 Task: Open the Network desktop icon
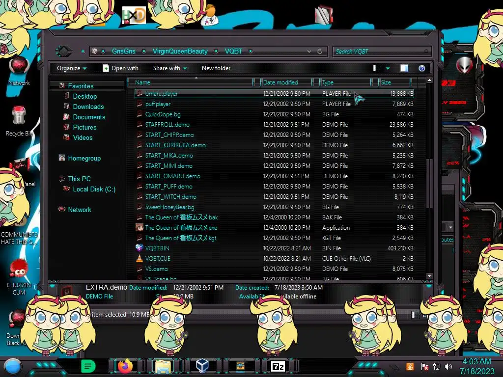(x=19, y=71)
